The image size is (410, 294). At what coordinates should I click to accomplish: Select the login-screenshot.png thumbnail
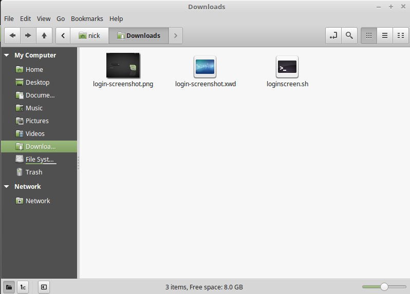coord(123,66)
